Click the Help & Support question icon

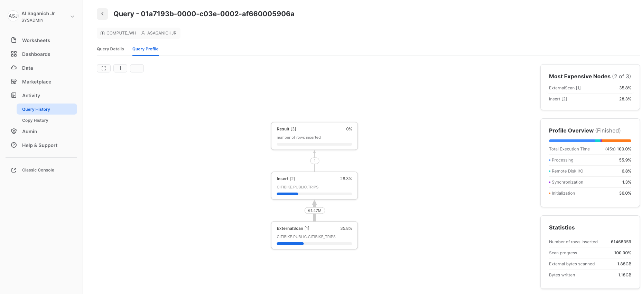pos(14,145)
